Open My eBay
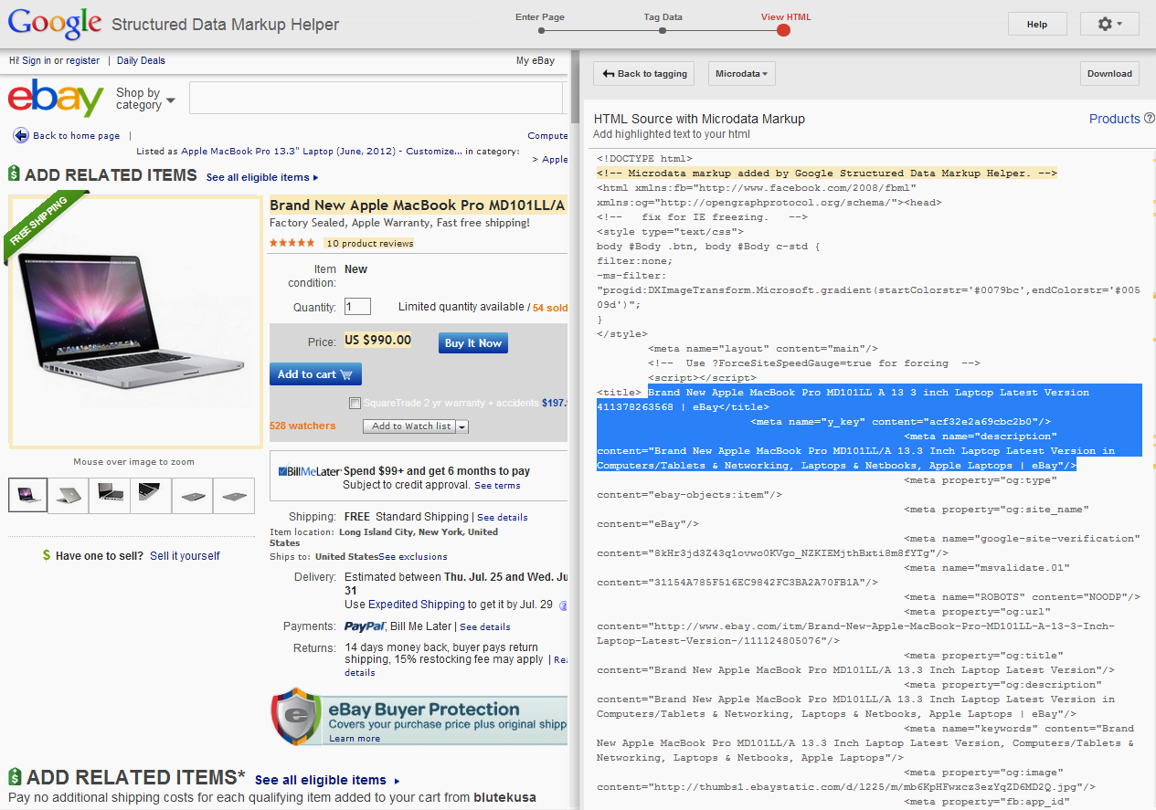 535,58
